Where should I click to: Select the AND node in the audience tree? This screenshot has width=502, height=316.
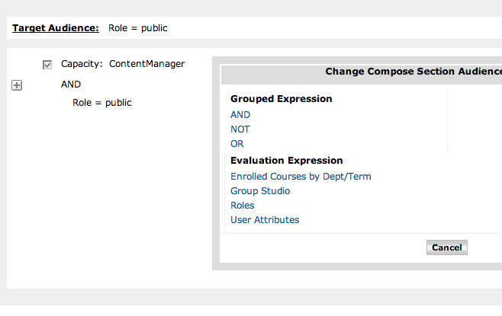[x=71, y=85]
